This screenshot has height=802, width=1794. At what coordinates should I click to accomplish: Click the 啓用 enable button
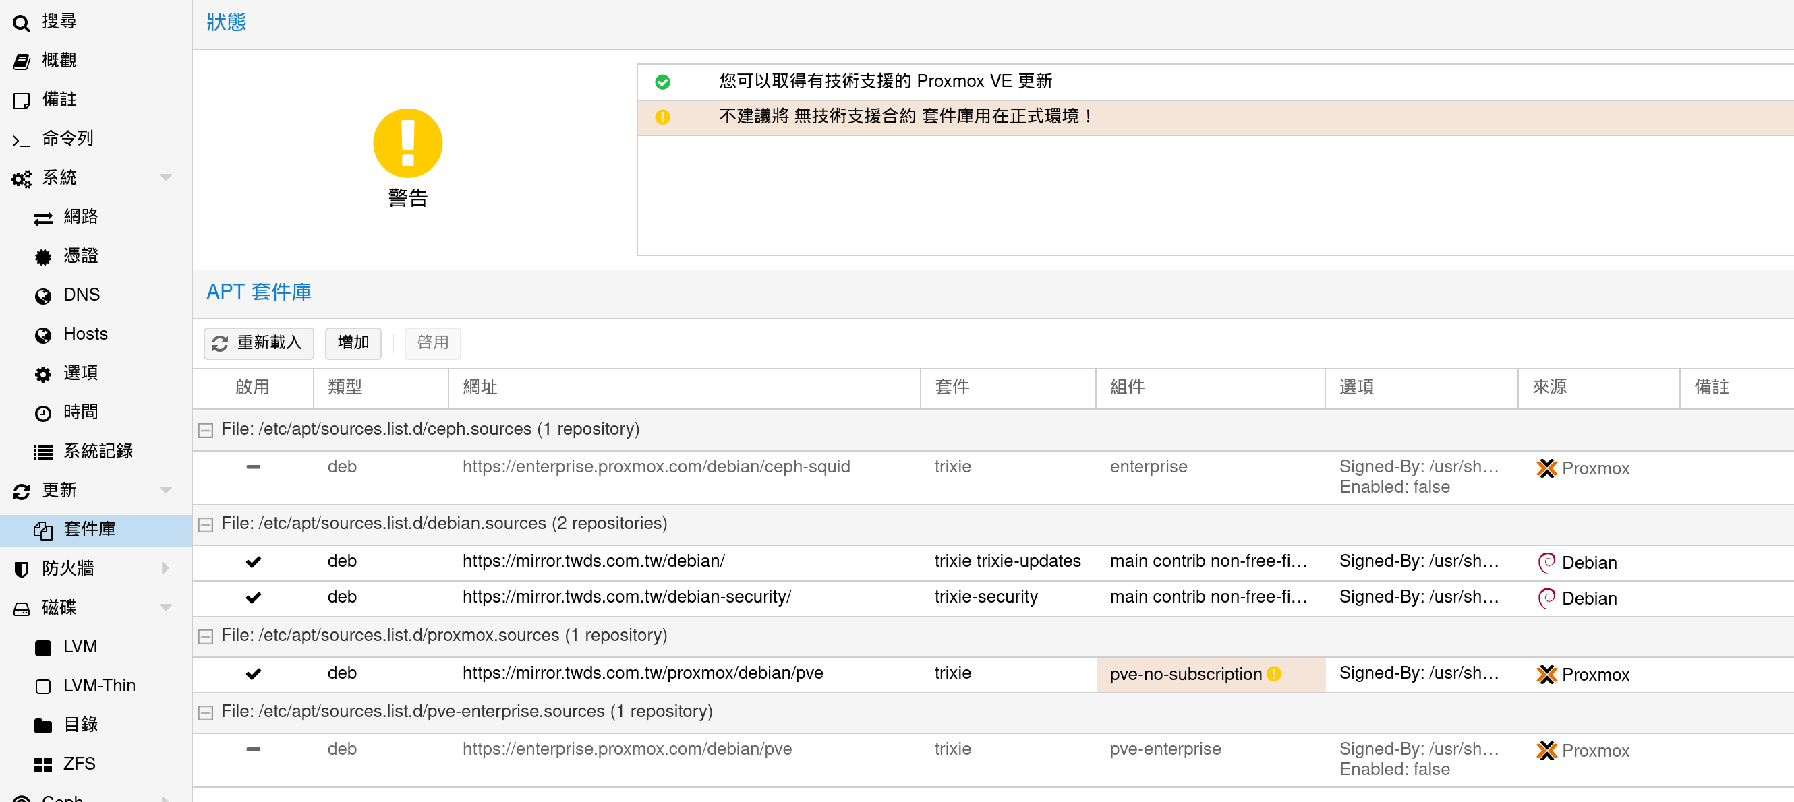432,343
